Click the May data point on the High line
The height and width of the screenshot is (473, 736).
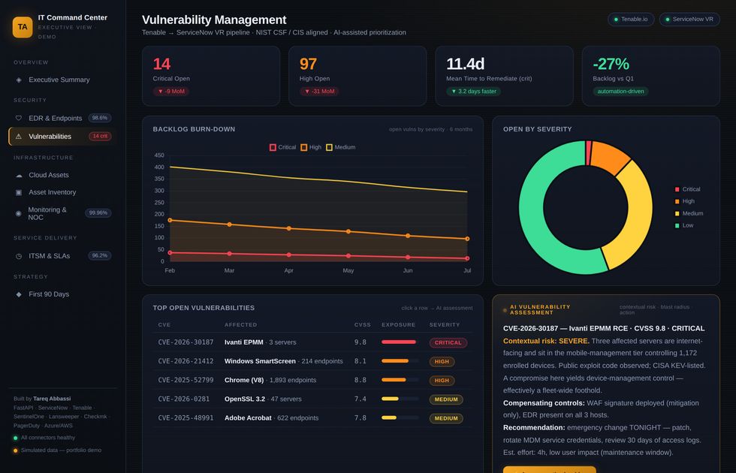tap(348, 231)
